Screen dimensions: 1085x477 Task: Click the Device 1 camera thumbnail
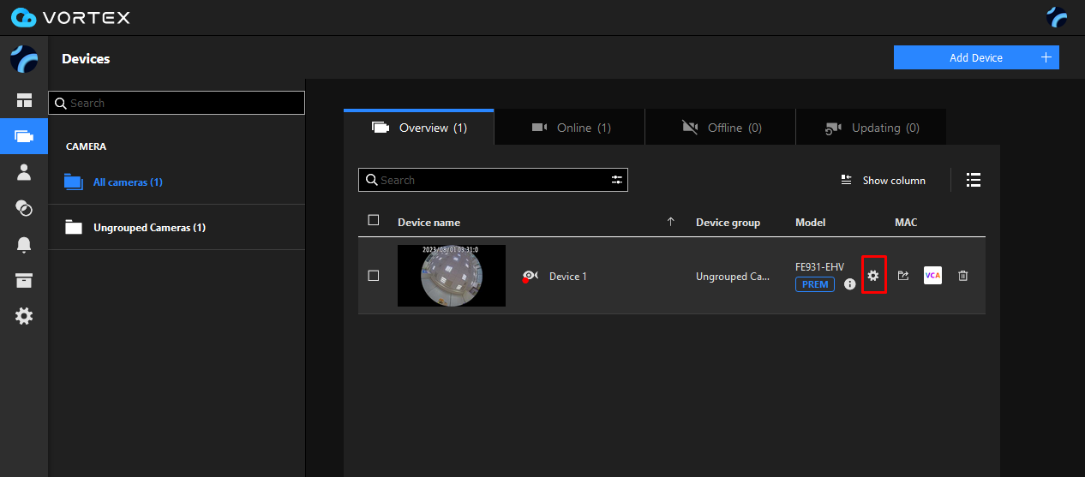point(452,276)
